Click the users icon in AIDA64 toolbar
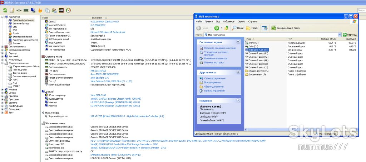 point(54,10)
